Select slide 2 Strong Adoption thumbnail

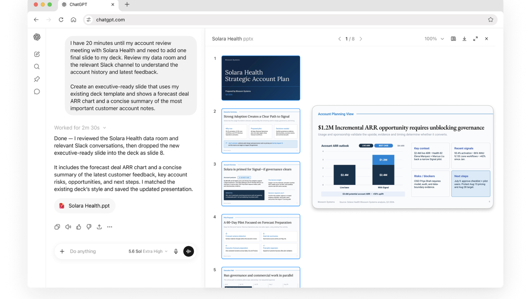tap(261, 131)
